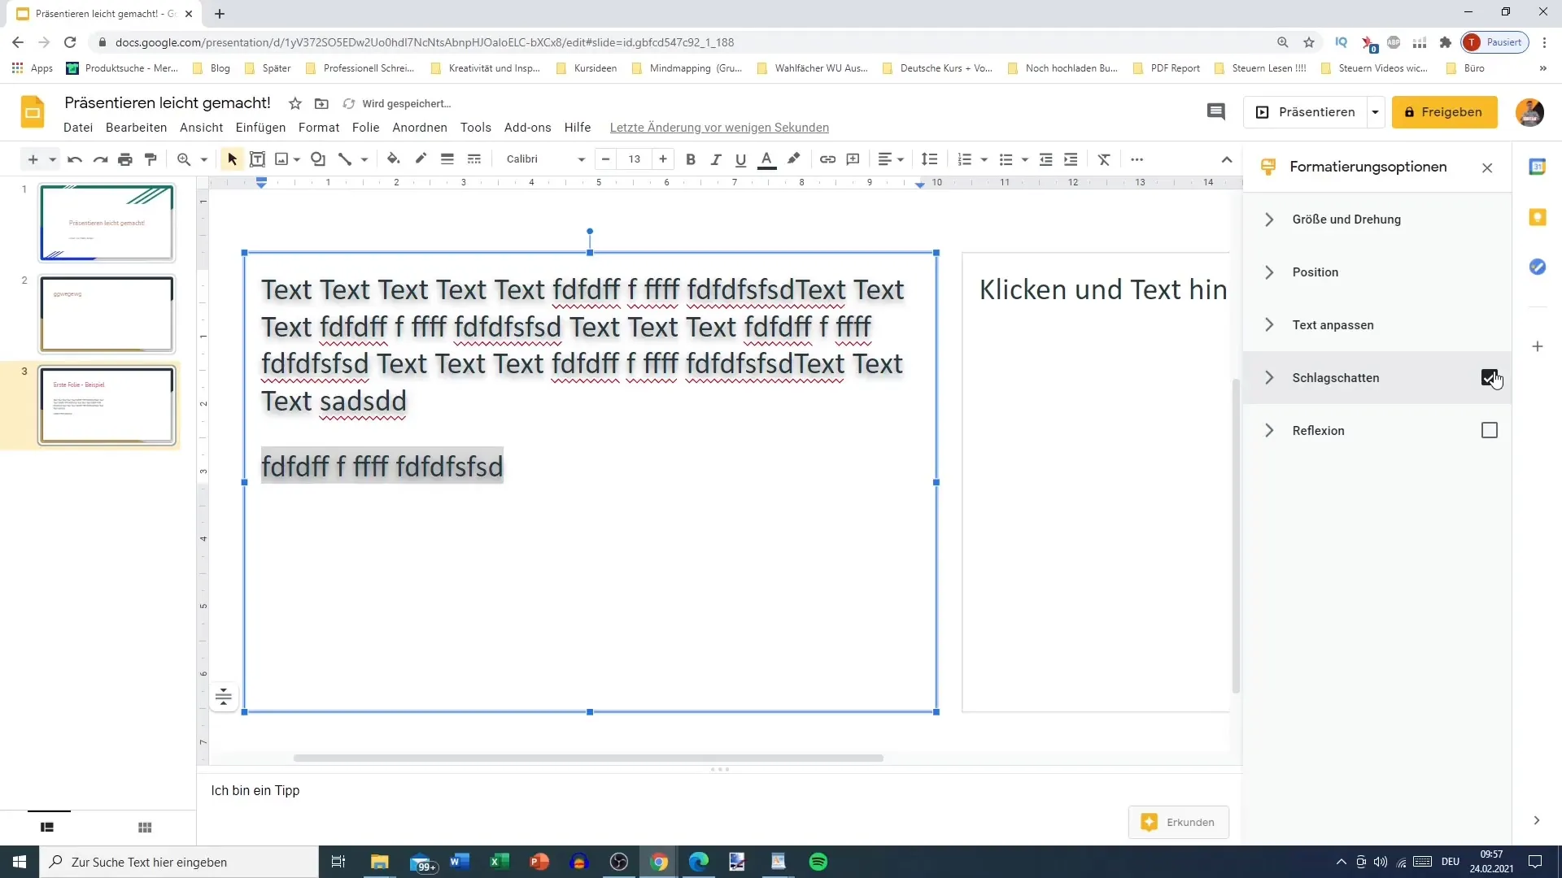Click the numbered list icon
Viewport: 1562px width, 878px height.
(965, 159)
